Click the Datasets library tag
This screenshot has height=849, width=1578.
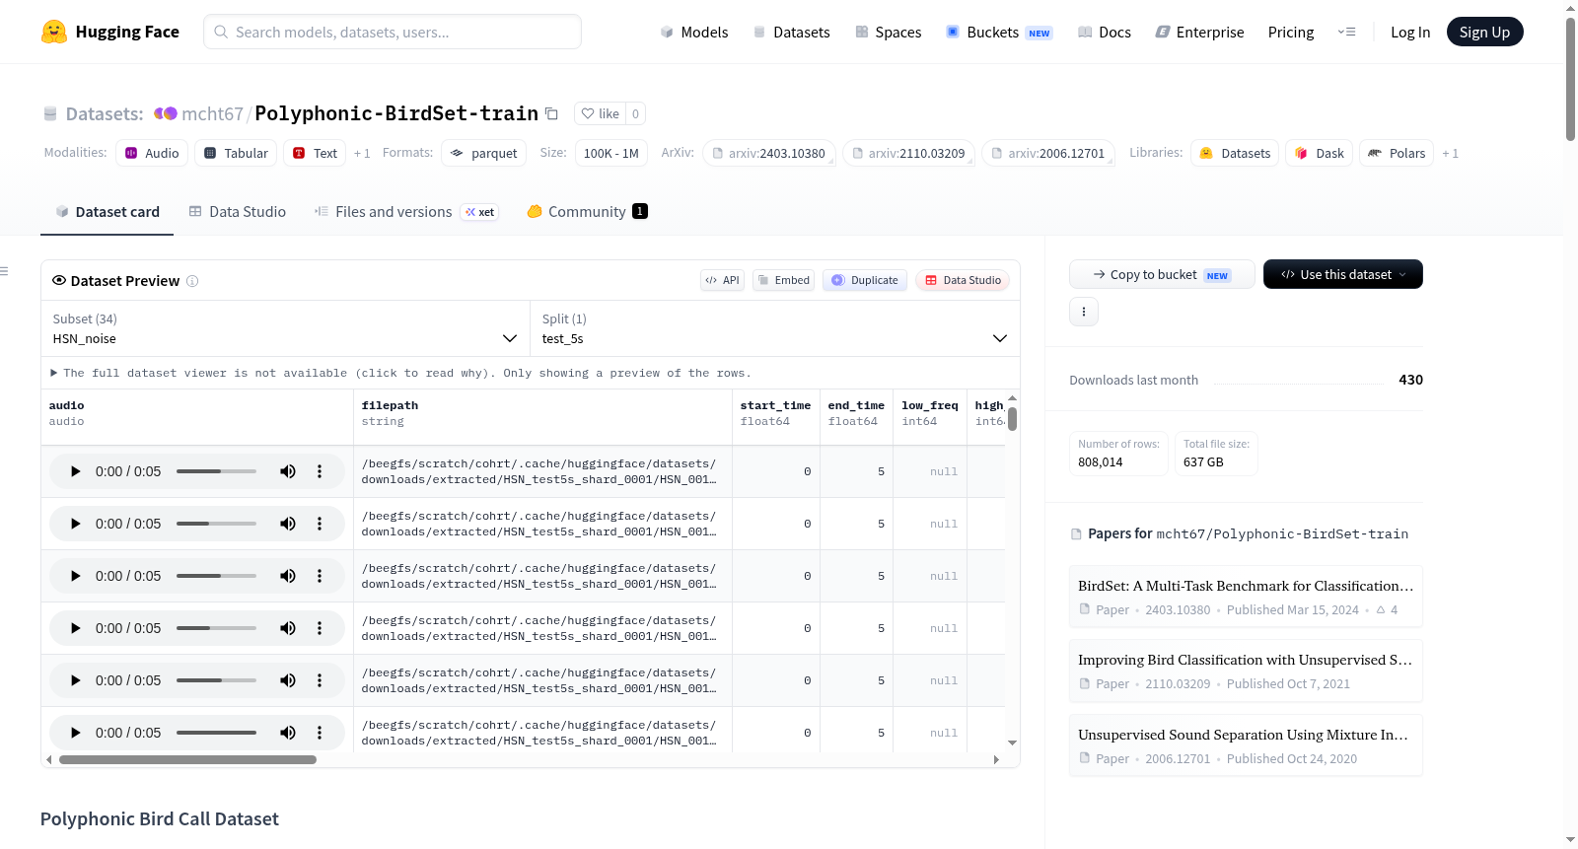point(1235,153)
